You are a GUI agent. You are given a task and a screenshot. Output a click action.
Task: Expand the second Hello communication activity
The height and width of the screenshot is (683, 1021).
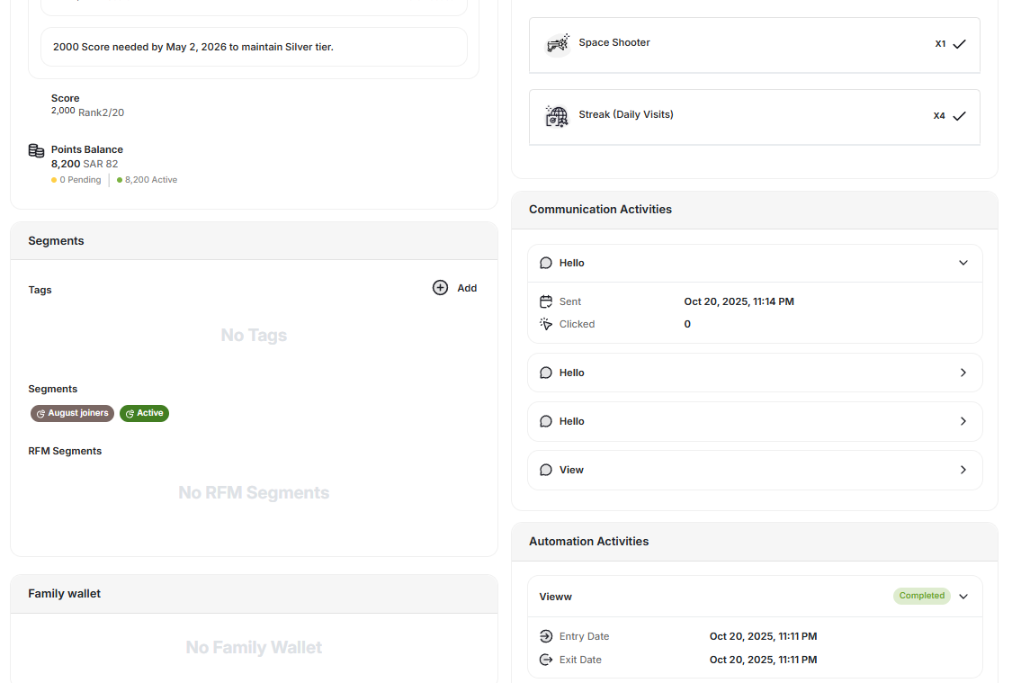point(963,372)
